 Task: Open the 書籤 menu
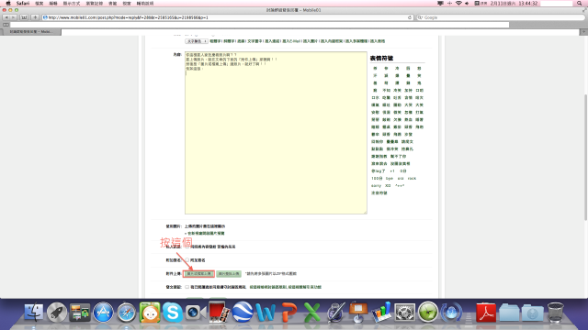[x=112, y=4]
